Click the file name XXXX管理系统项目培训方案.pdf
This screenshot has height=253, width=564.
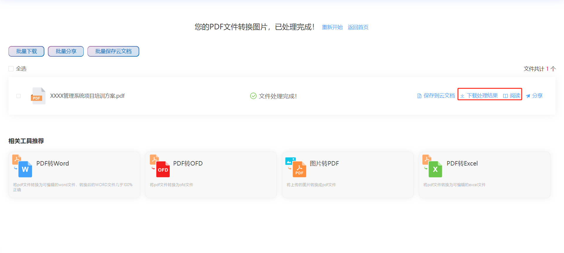(87, 96)
